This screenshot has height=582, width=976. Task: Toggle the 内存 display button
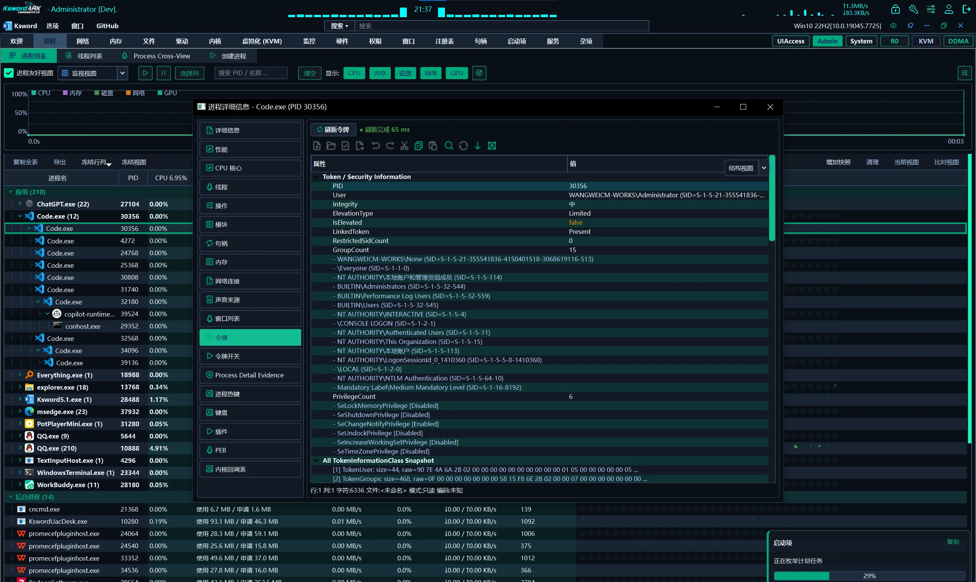[379, 73]
